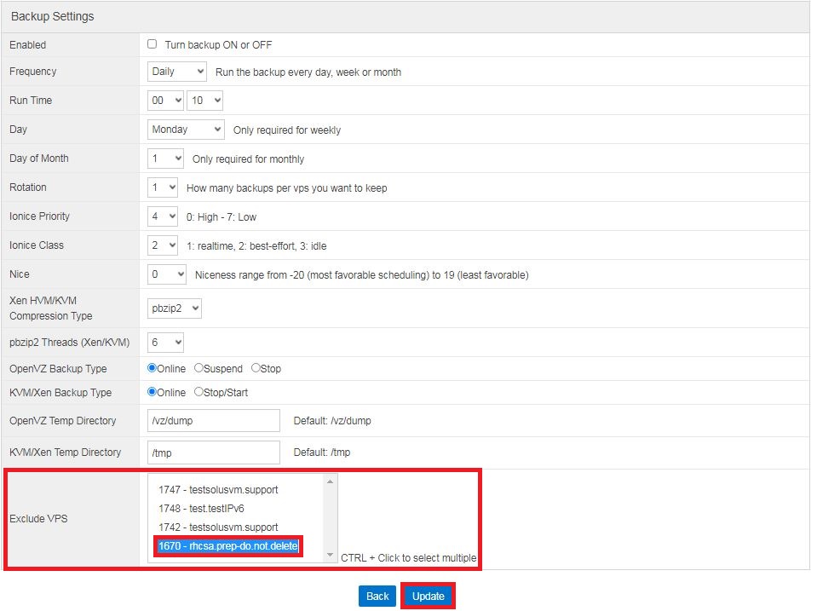Open the Rotation dropdown
The image size is (817, 611).
163,187
